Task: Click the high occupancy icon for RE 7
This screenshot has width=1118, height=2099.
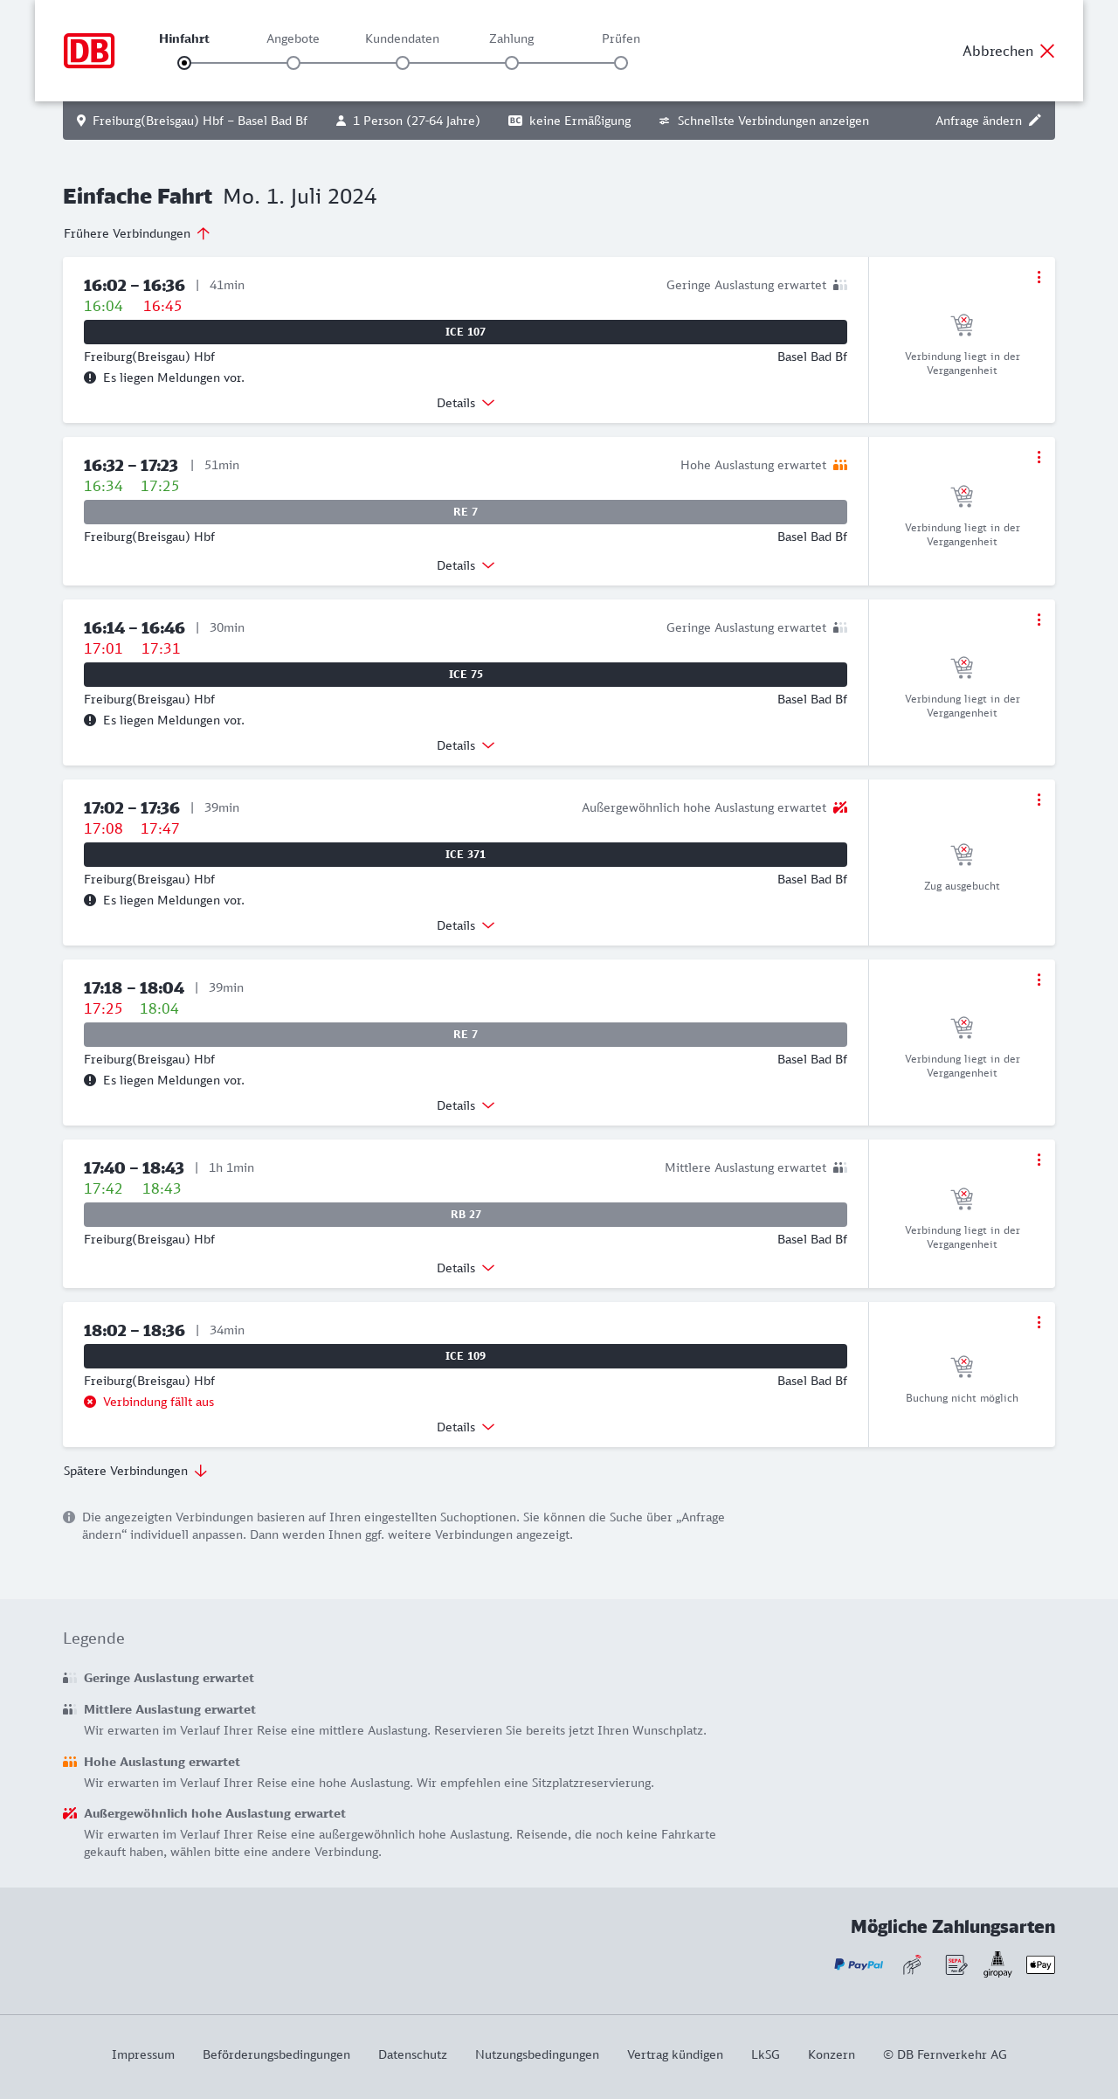Action: click(840, 465)
